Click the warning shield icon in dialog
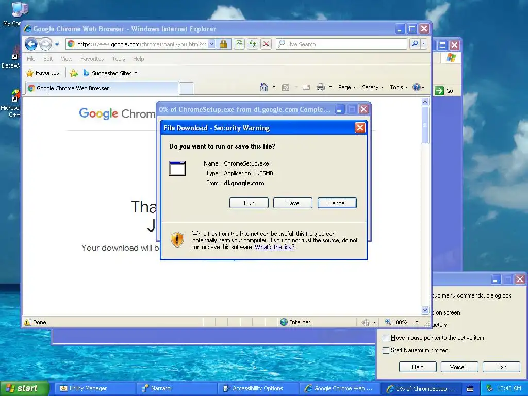This screenshot has height=396, width=528. (177, 239)
